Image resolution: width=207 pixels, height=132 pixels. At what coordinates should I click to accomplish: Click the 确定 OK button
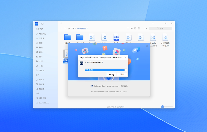click(x=111, y=74)
